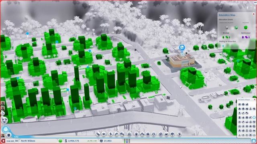Select the Garbage data map icon
Screen dimensions: 257x144
point(240,117)
